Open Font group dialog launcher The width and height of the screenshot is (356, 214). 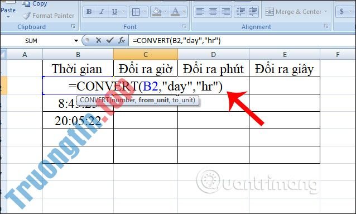click(x=184, y=26)
